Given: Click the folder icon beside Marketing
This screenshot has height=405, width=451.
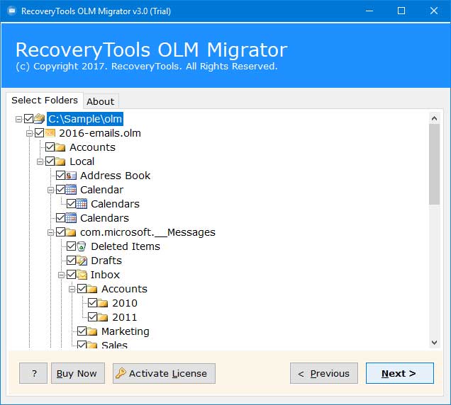Looking at the screenshot, I should (x=92, y=331).
